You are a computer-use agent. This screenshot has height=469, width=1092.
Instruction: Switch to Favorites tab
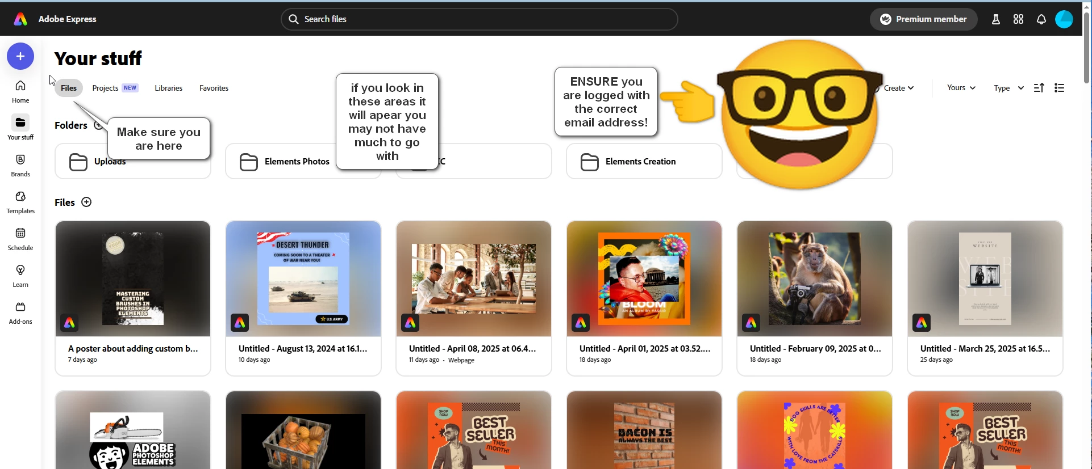[214, 88]
